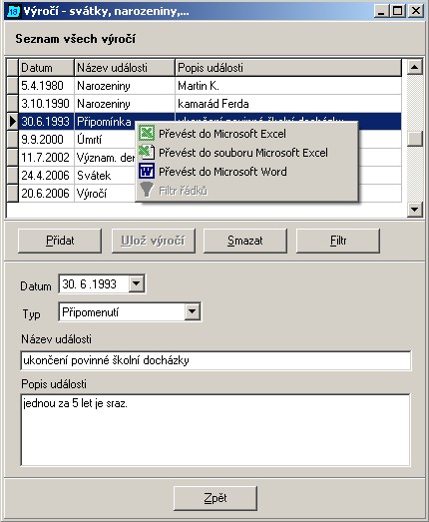Expand the Typ combo box arrow
Viewport: 429px width, 522px height.
[x=192, y=312]
